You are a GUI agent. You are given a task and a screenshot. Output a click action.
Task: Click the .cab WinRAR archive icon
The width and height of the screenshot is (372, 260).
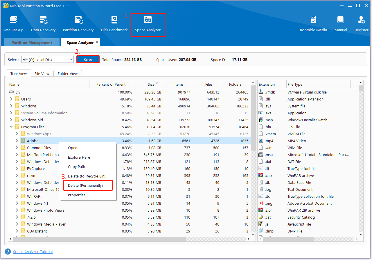coord(261,175)
